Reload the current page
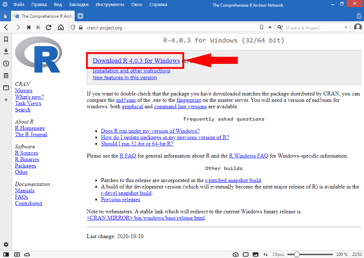The width and height of the screenshot is (364, 258). pyautogui.click(x=49, y=27)
